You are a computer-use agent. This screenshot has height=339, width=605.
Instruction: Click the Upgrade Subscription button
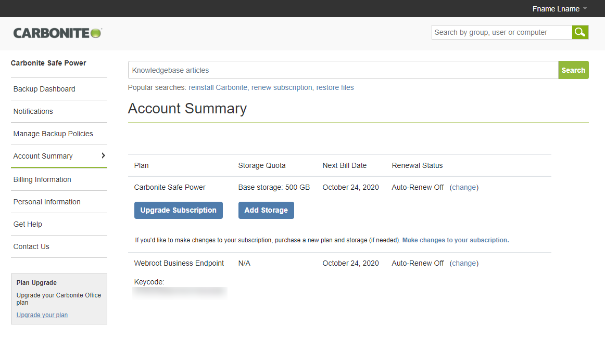coord(178,210)
